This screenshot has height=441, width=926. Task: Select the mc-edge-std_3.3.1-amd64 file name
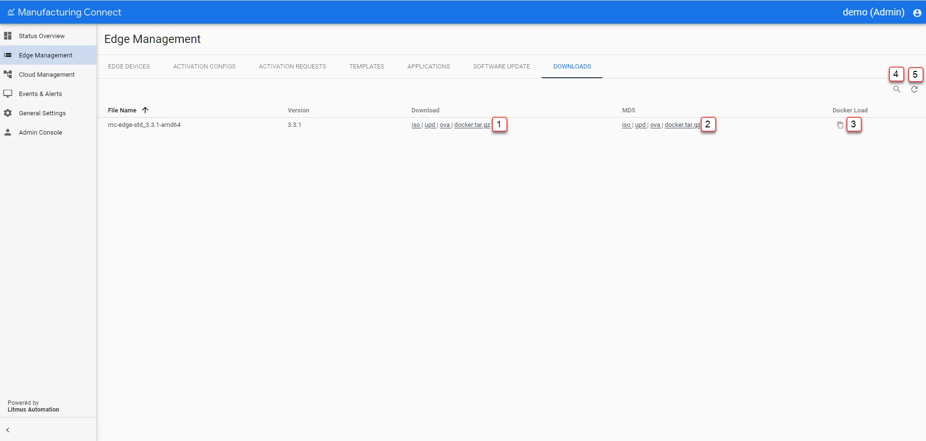[144, 125]
